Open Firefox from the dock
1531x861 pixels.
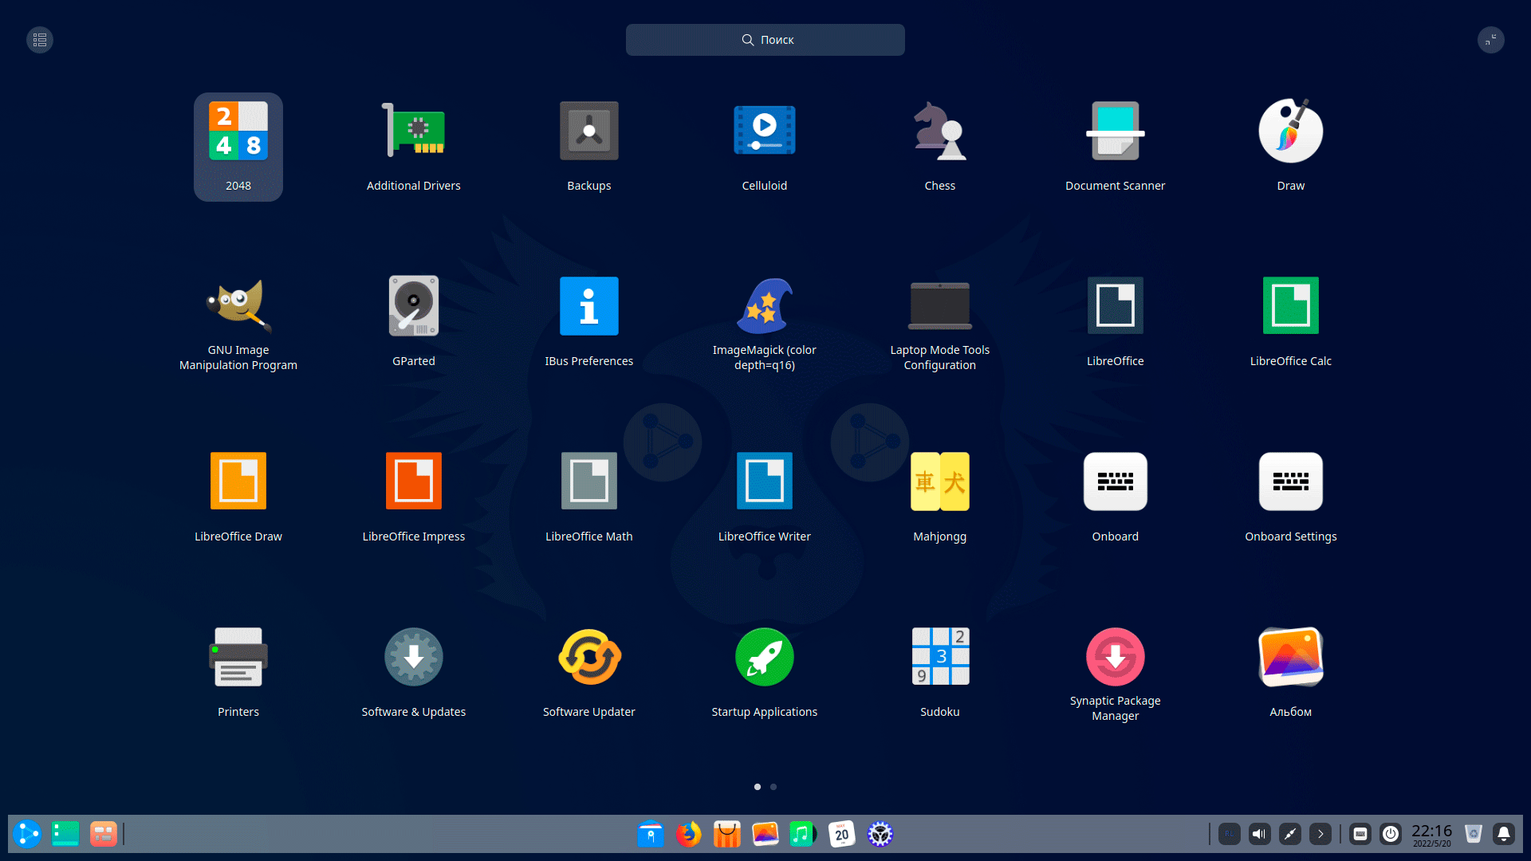tap(688, 834)
